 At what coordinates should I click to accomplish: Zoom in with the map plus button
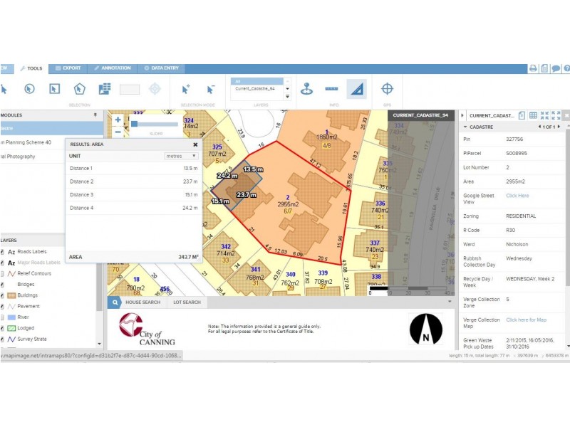118,120
